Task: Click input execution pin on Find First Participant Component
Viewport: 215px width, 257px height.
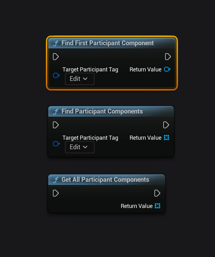Action: 56,57
